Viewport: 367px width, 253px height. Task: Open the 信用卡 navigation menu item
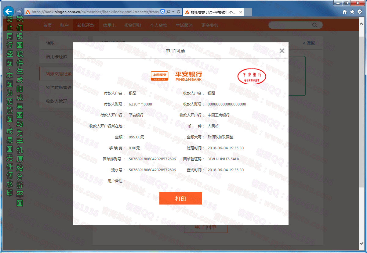point(109,25)
